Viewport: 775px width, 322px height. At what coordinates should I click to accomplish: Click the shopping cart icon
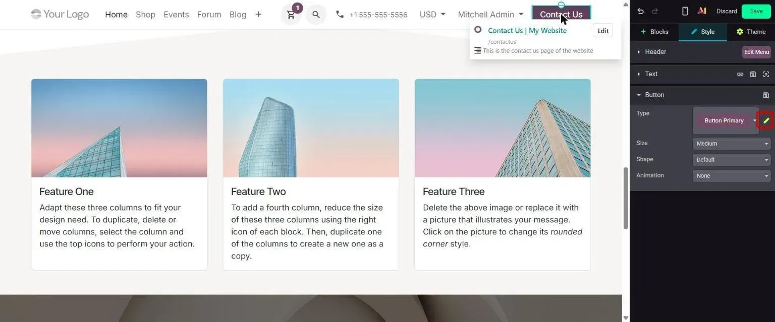(291, 15)
